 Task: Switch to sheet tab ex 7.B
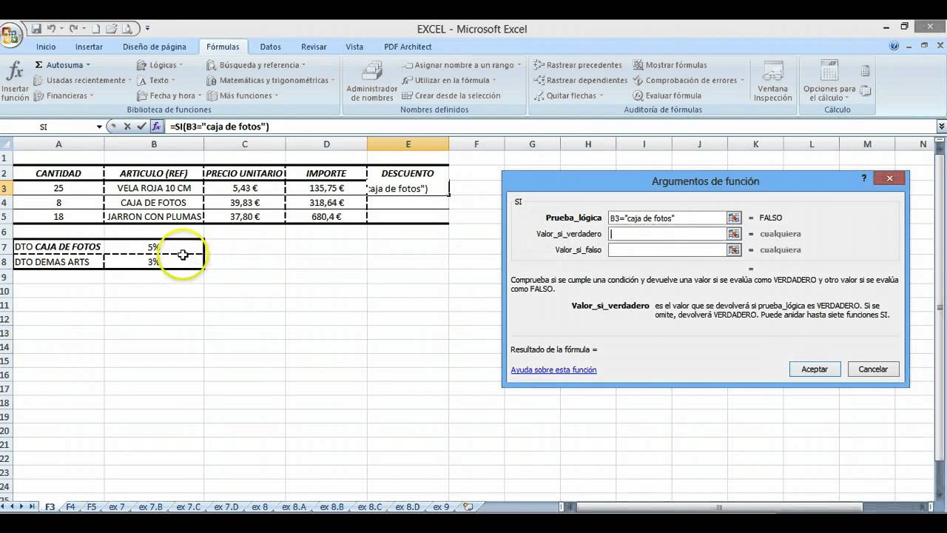[151, 507]
